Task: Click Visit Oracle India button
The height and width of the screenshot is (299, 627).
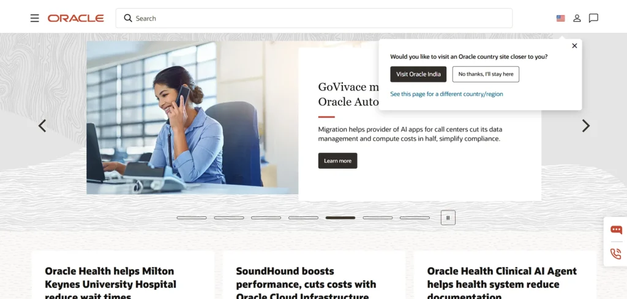Action: 418,74
